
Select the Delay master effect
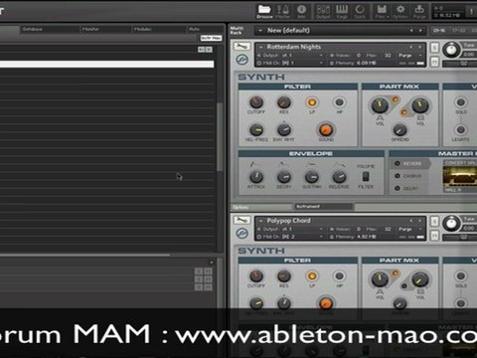406,188
